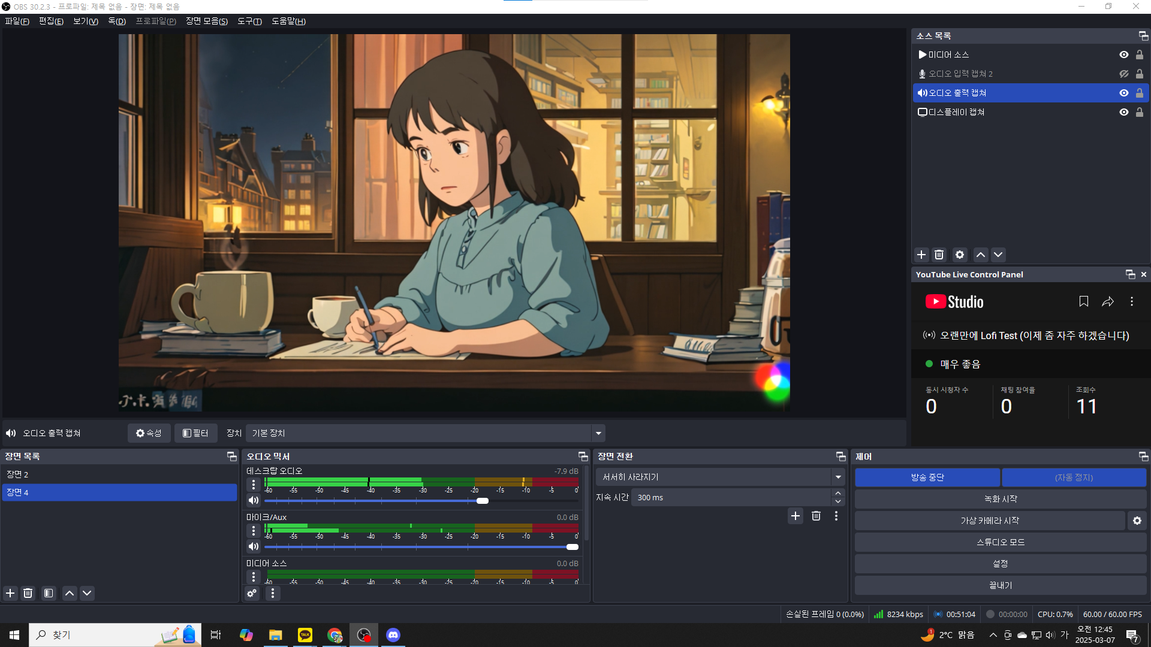The height and width of the screenshot is (647, 1151).
Task: Unlock the 디스플레이 캡쳐 source
Action: coord(1140,112)
